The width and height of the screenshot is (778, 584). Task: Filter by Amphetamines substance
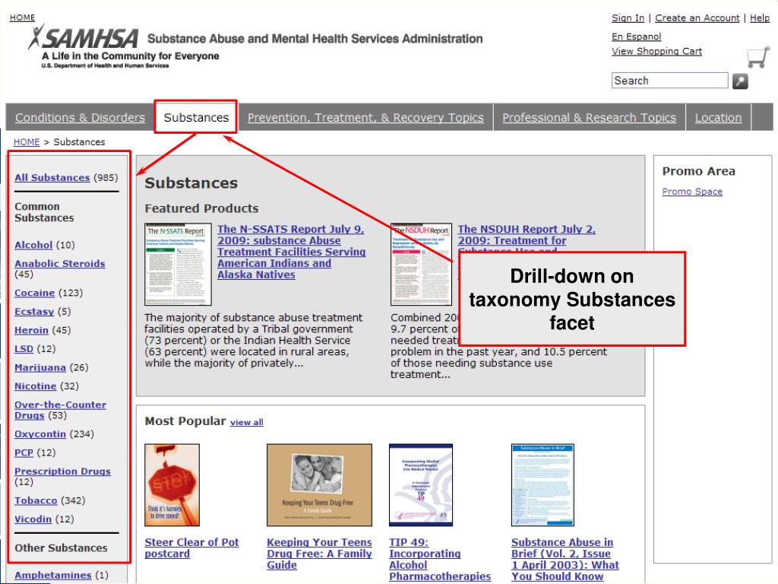click(52, 575)
